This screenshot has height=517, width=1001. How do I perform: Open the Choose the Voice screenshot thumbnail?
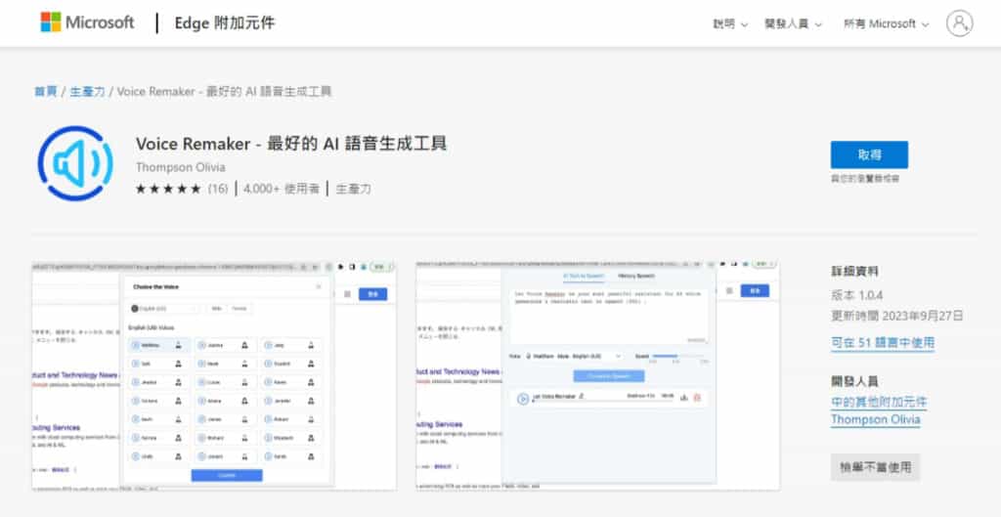click(214, 376)
